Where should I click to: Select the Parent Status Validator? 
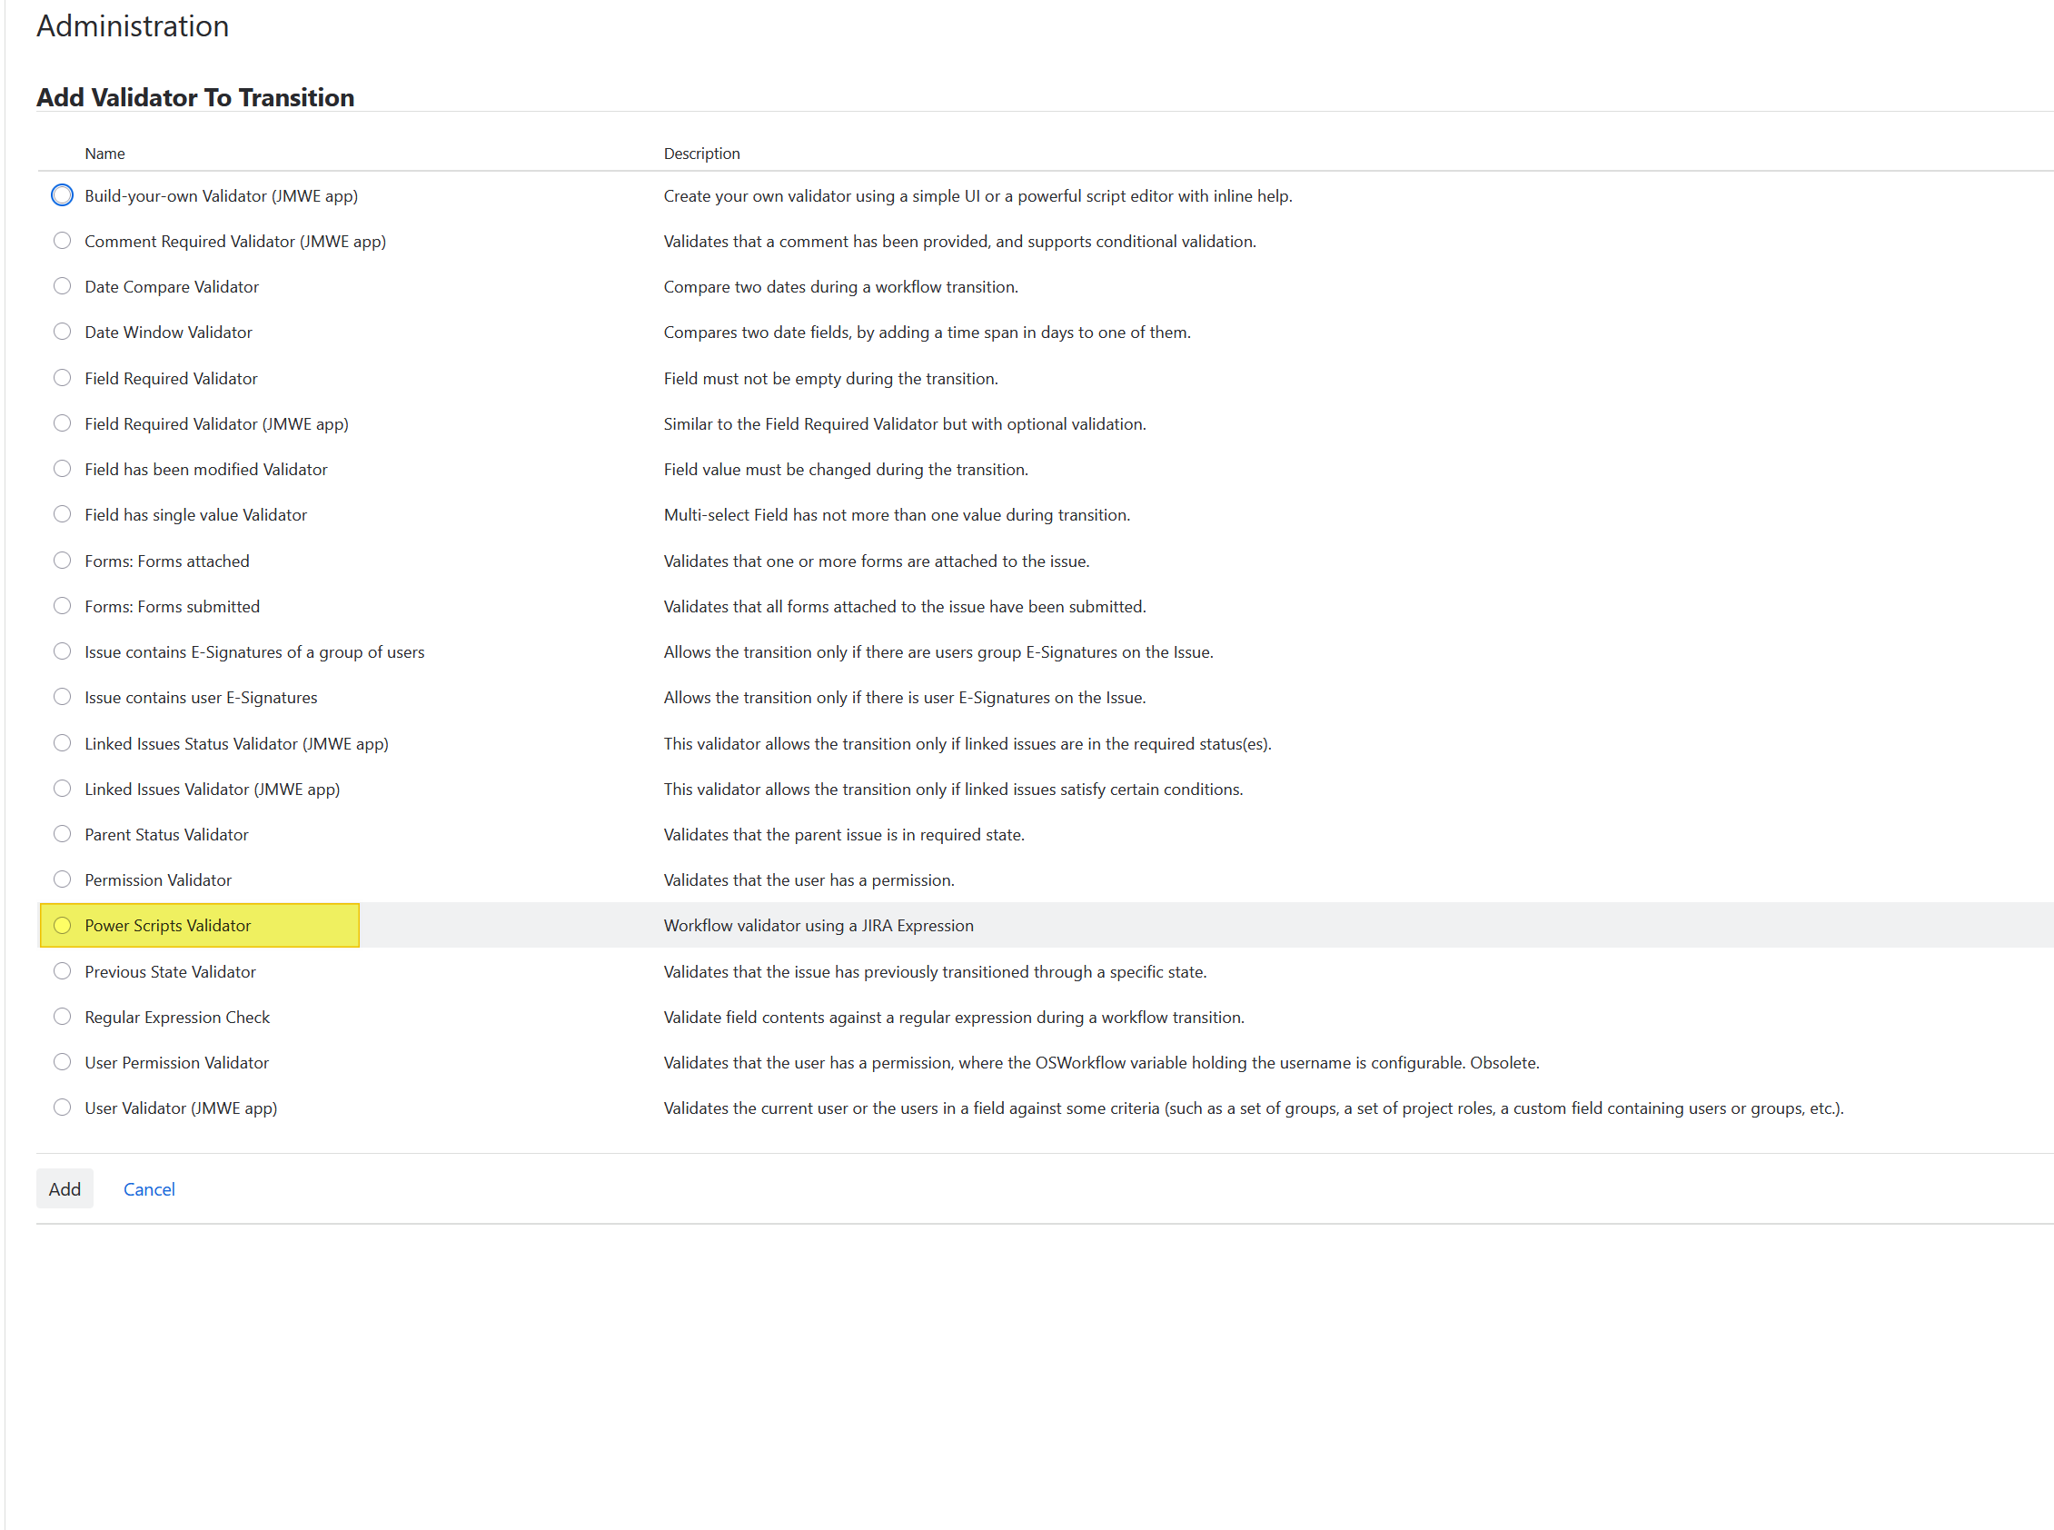click(62, 832)
